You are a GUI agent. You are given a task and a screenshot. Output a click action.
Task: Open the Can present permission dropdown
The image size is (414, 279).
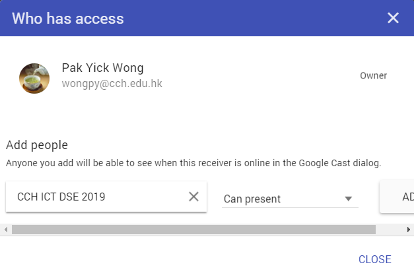(289, 199)
